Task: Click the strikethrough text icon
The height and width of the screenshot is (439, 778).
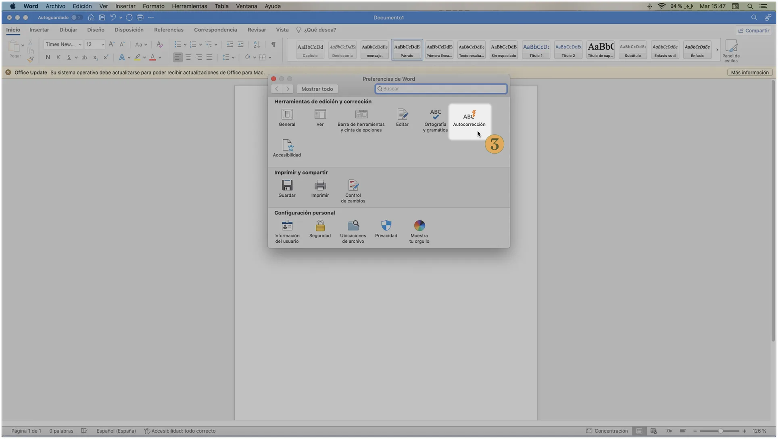Action: click(84, 57)
